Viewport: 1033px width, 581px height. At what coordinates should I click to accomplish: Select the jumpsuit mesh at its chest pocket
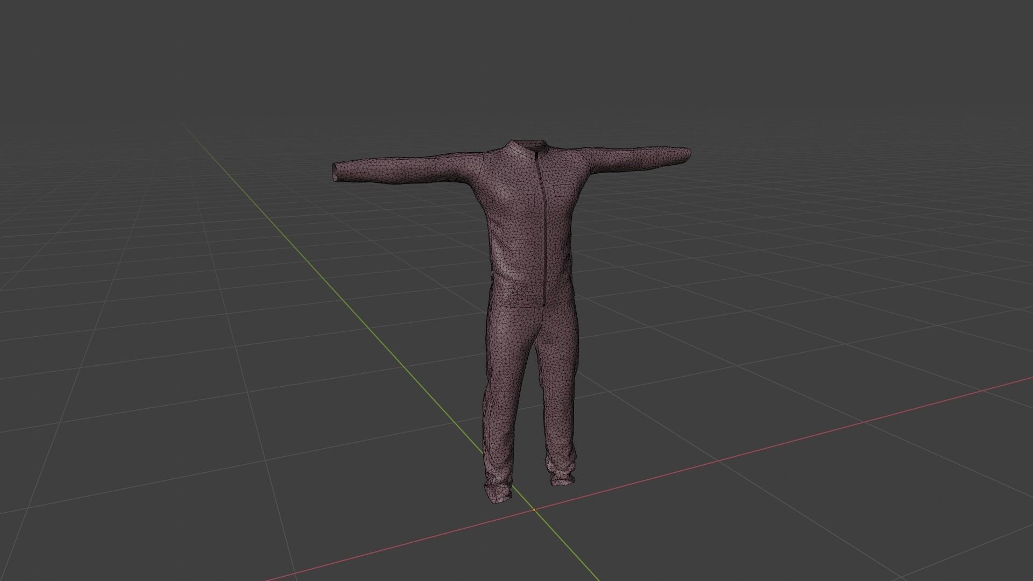[x=563, y=192]
